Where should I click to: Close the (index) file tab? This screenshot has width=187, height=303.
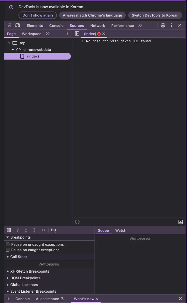[104, 34]
